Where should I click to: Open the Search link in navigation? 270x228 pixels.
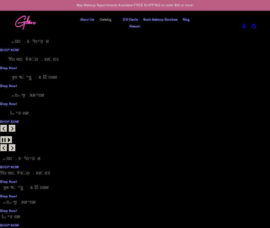135,26
